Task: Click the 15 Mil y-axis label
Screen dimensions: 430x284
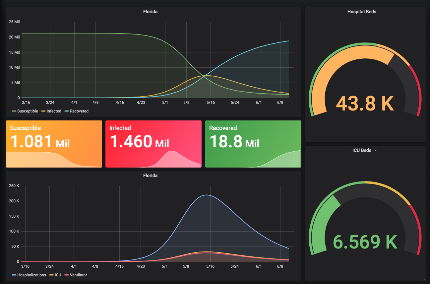Action: (x=14, y=52)
